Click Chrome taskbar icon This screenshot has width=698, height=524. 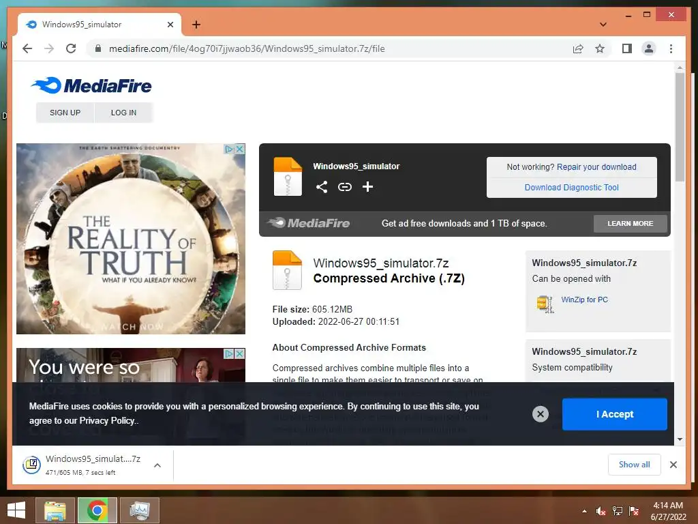(x=97, y=510)
